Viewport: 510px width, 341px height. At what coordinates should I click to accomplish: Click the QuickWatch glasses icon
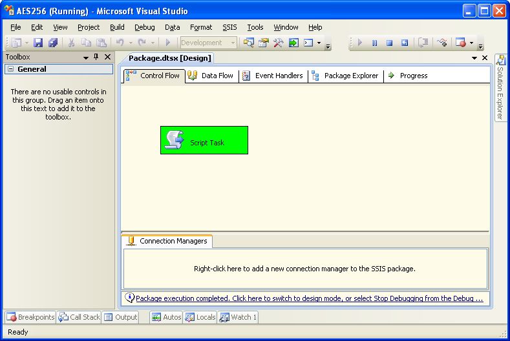[442, 43]
